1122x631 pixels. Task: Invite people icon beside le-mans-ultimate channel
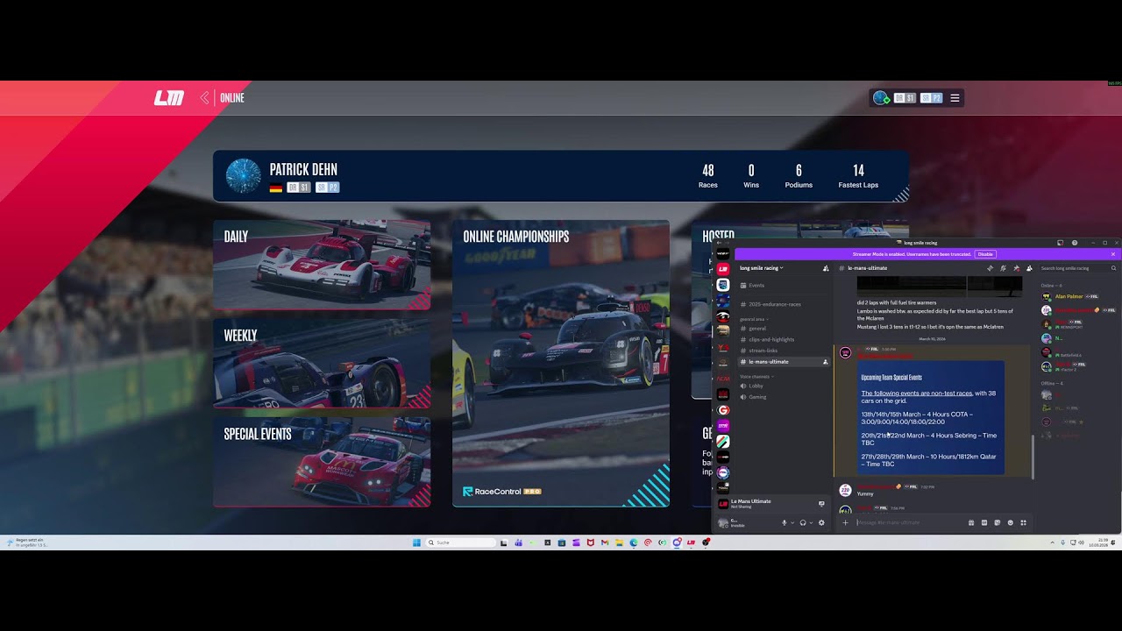(825, 362)
